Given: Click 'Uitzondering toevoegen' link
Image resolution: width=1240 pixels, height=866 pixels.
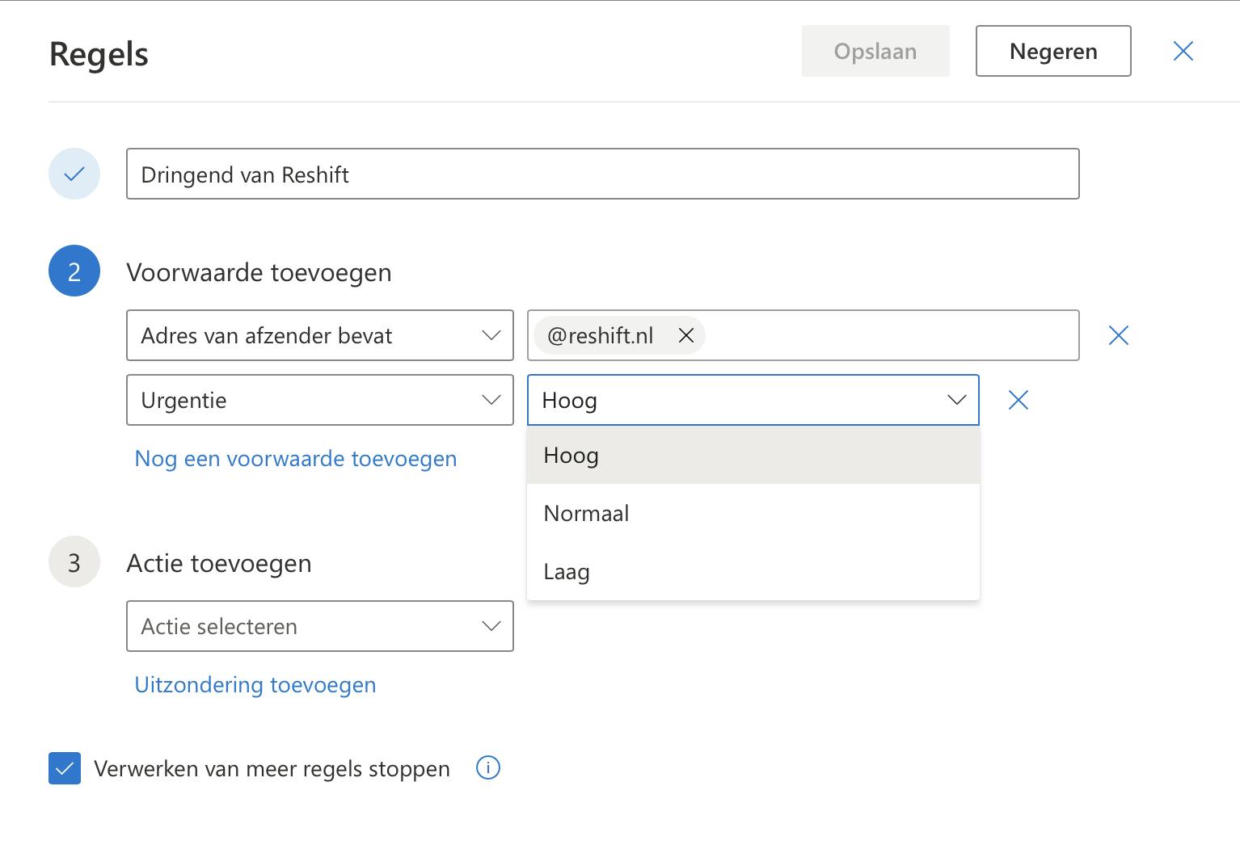Looking at the screenshot, I should point(255,685).
